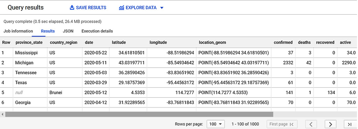Click the First page button
The height and width of the screenshot is (129, 358).
click(282, 124)
